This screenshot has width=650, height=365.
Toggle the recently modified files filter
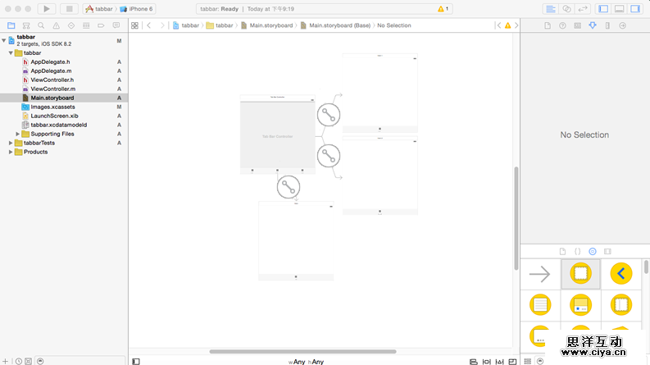click(x=19, y=361)
